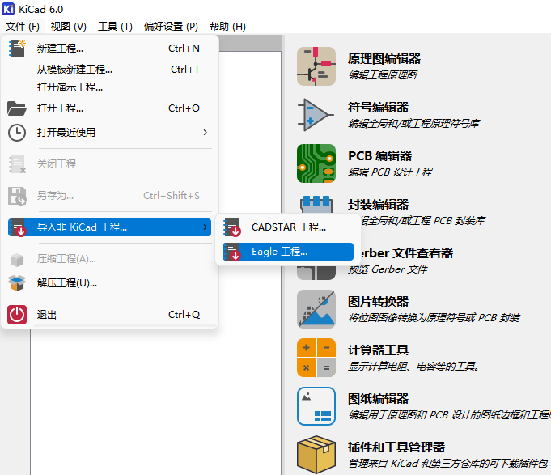This screenshot has height=475, width=551.
Task: Launch the calculator tools icon
Action: tap(316, 358)
